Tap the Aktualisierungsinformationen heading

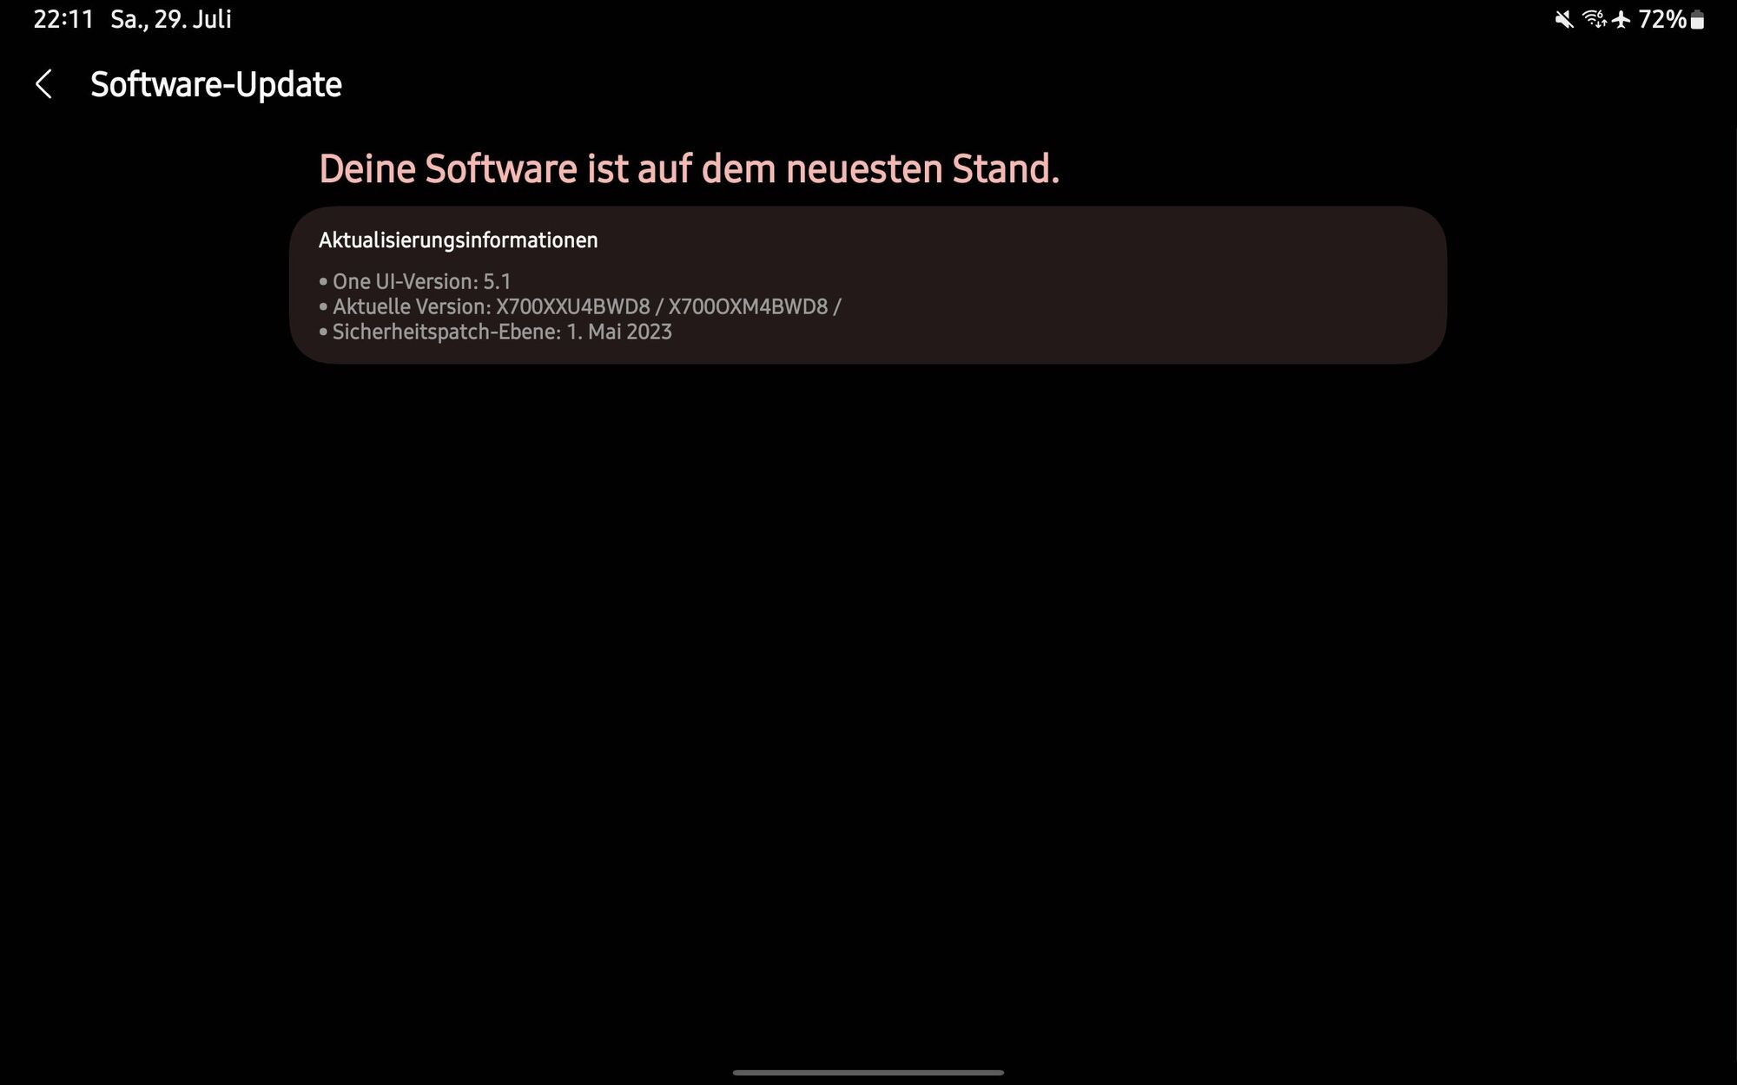[458, 240]
